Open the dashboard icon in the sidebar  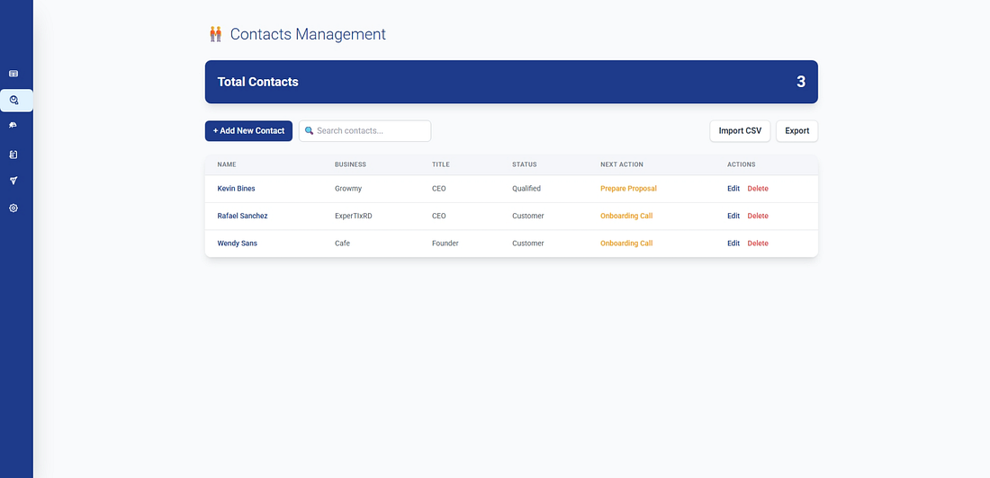[x=13, y=74]
